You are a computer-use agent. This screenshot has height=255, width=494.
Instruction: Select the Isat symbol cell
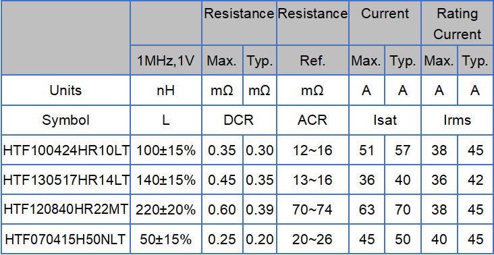pyautogui.click(x=385, y=120)
